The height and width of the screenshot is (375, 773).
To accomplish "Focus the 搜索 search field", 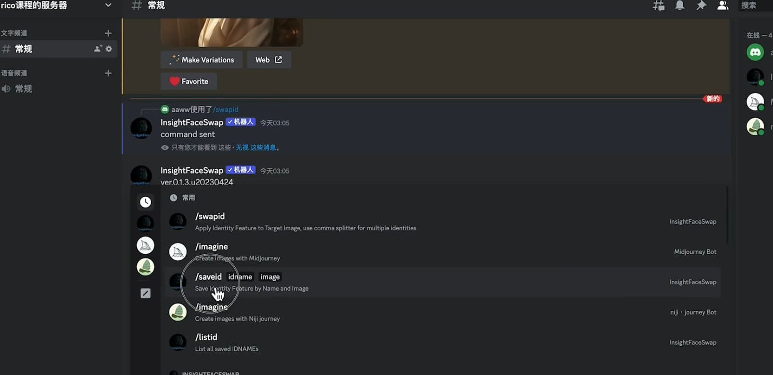I will coord(756,6).
